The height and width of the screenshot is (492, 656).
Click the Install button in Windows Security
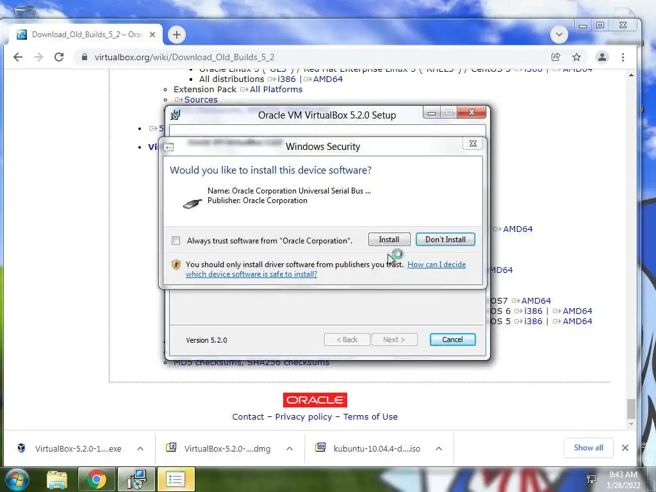389,240
